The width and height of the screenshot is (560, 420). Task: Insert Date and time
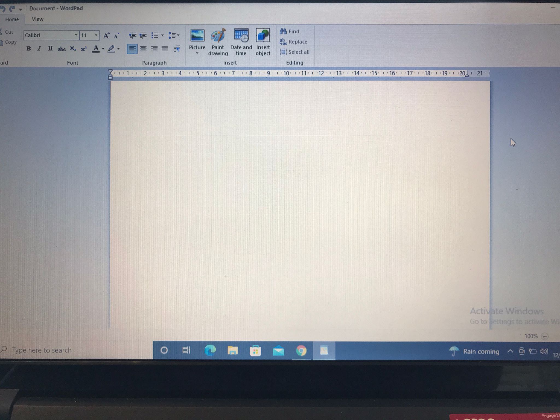click(241, 36)
